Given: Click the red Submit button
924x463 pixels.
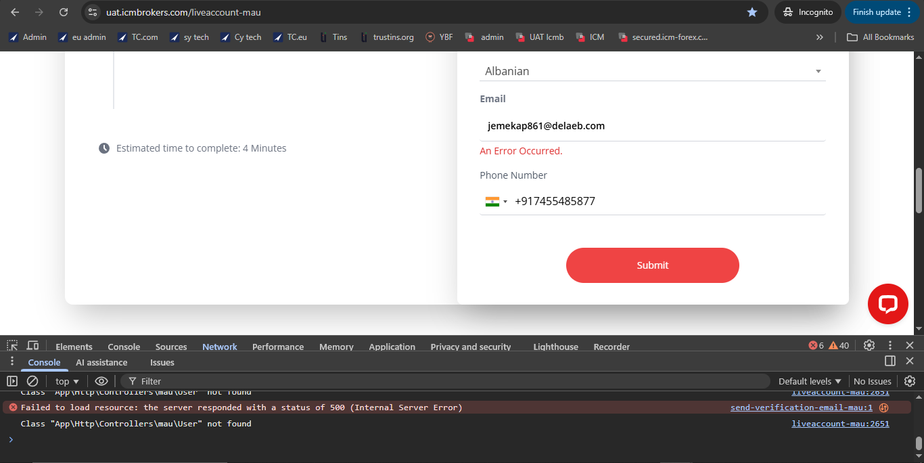Looking at the screenshot, I should (x=652, y=265).
